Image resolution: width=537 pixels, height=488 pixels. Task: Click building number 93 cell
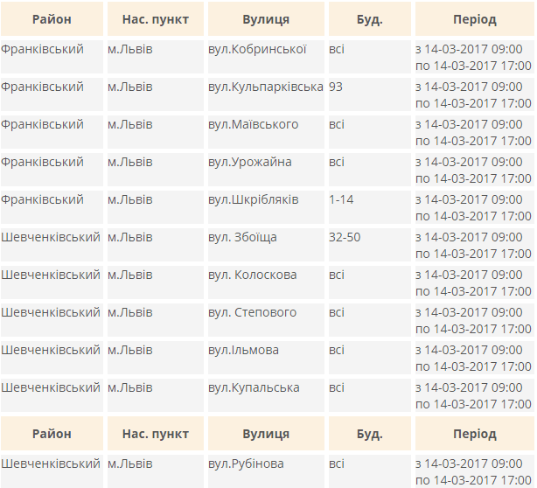[x=337, y=87]
